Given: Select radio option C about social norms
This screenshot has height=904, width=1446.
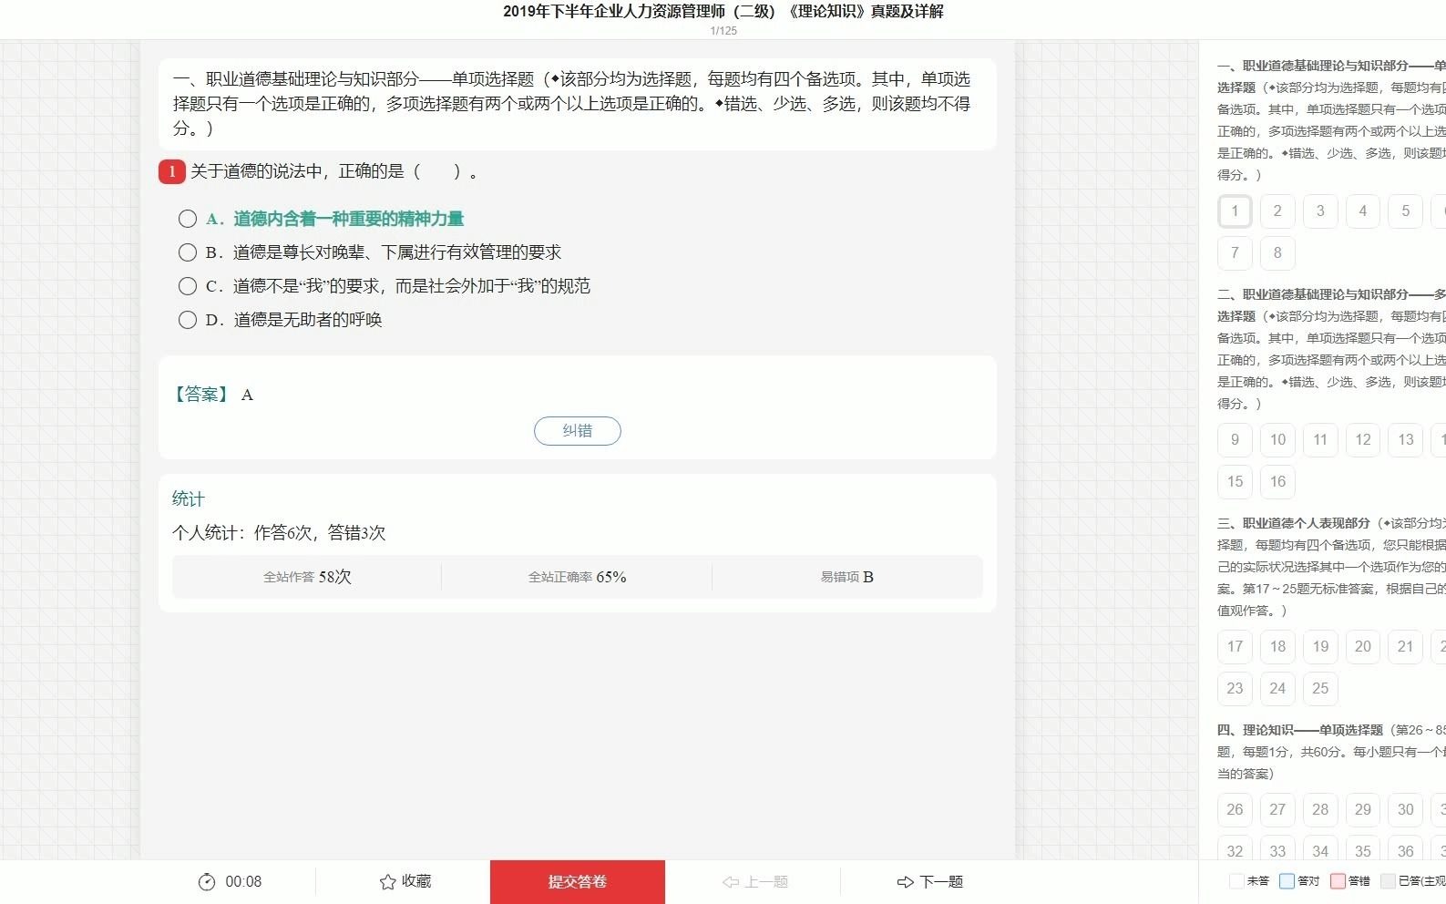Looking at the screenshot, I should pos(188,286).
